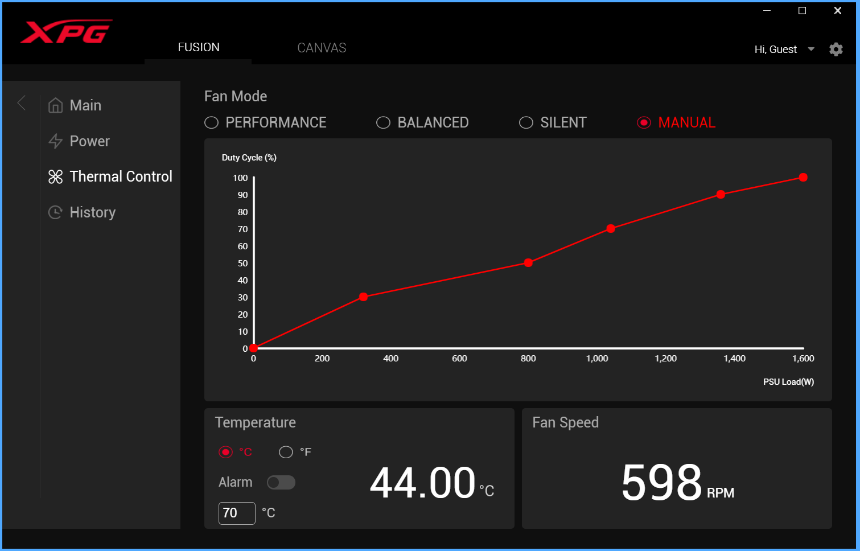
Task: Click the curve point at 50% duty
Action: [528, 262]
